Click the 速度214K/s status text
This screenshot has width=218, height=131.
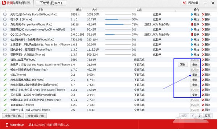coord(157,24)
